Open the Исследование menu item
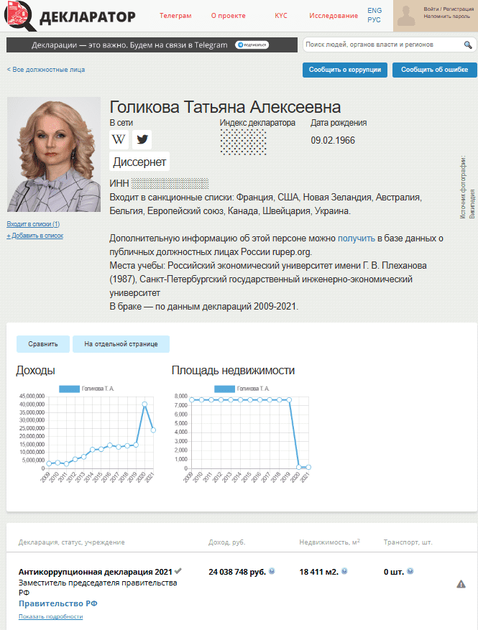The image size is (478, 630). coord(334,16)
